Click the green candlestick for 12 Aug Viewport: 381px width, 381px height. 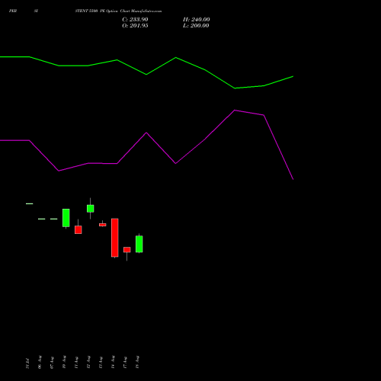tap(91, 209)
